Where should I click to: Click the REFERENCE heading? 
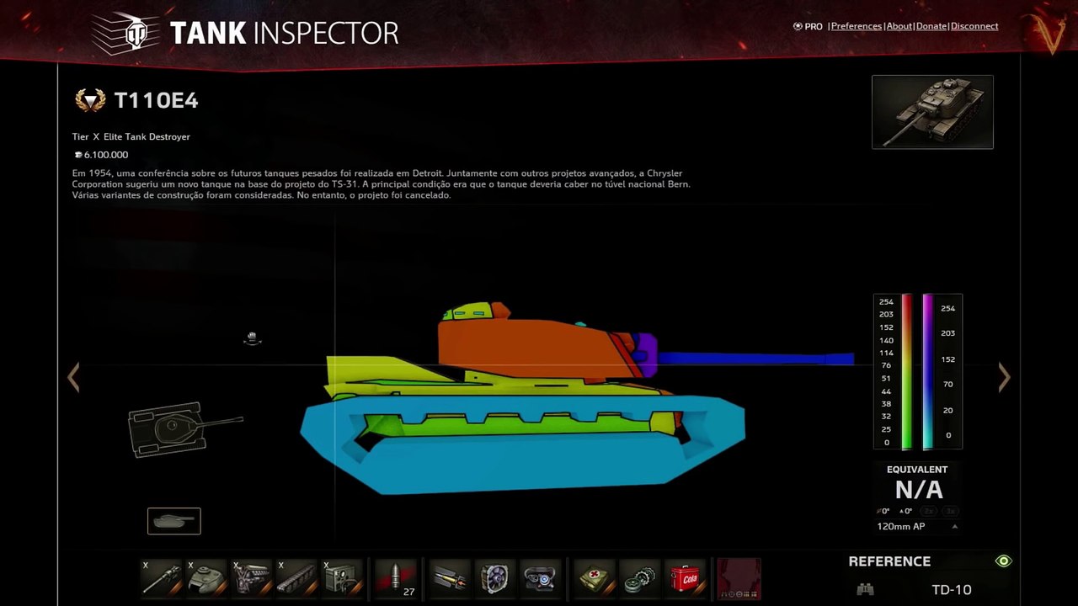pos(889,561)
